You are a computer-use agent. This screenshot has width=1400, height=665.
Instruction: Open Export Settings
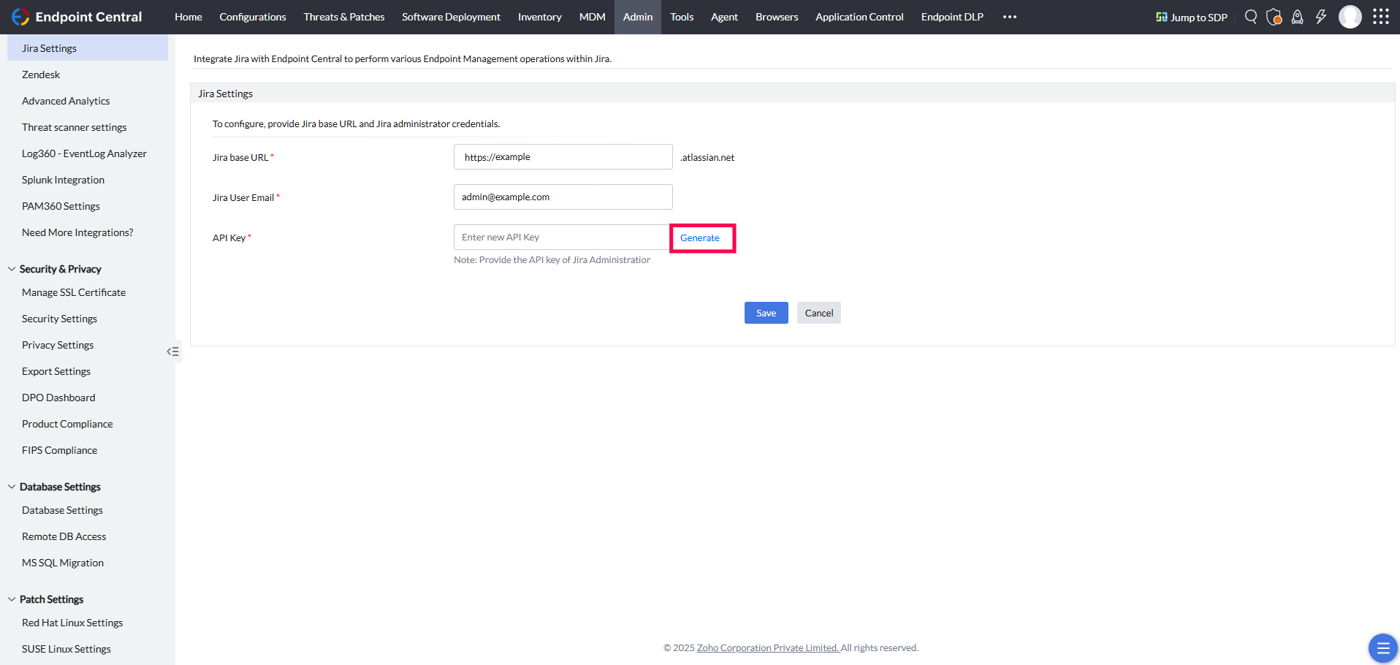pos(56,371)
